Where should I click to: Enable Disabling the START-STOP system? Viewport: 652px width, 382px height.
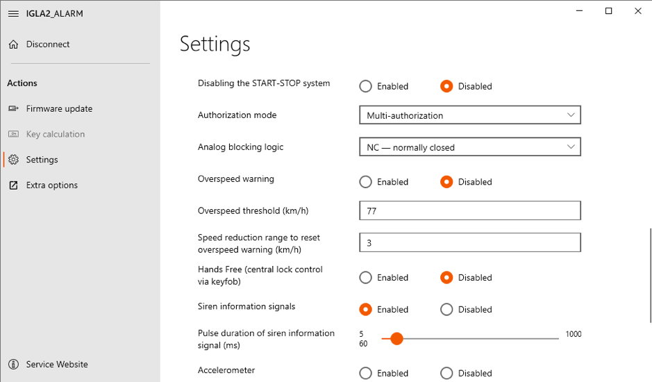365,86
